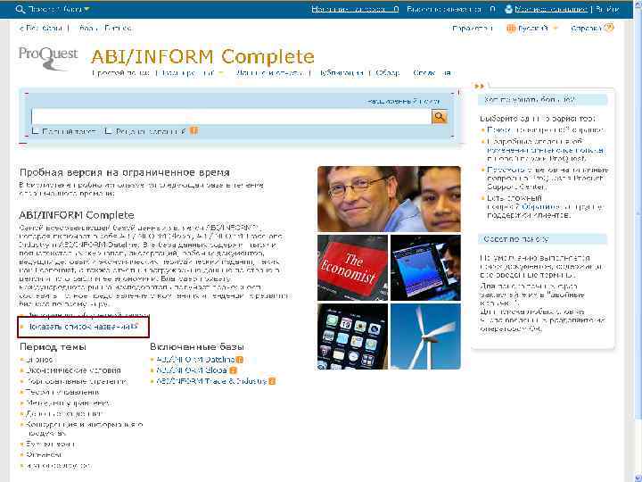
Task: Open second sidebar link about ProQuest search
Action: [x=545, y=150]
